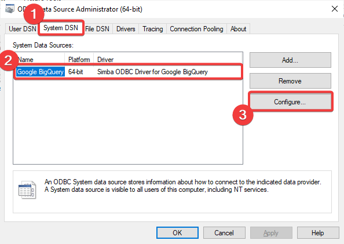Image resolution: width=344 pixels, height=244 pixels.
Task: Open the About tab
Action: pyautogui.click(x=238, y=29)
